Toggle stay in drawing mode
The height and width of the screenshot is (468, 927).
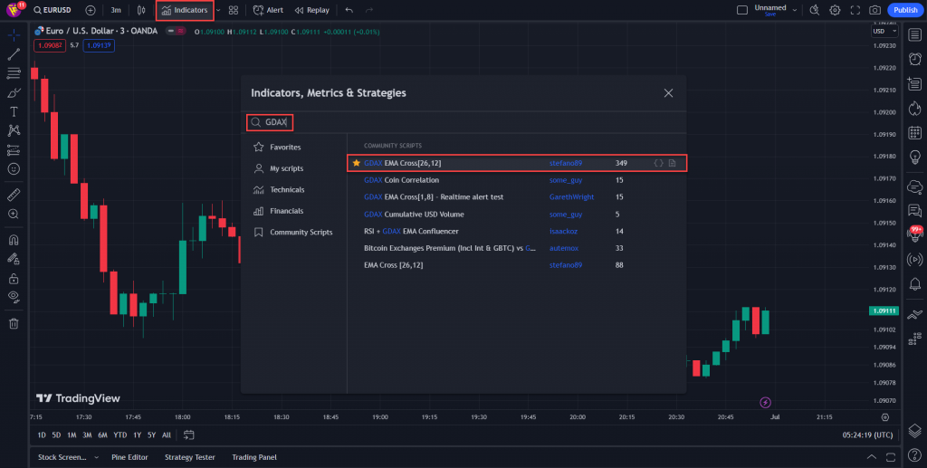click(x=14, y=259)
